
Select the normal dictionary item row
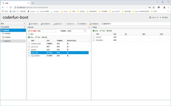point(130,37)
